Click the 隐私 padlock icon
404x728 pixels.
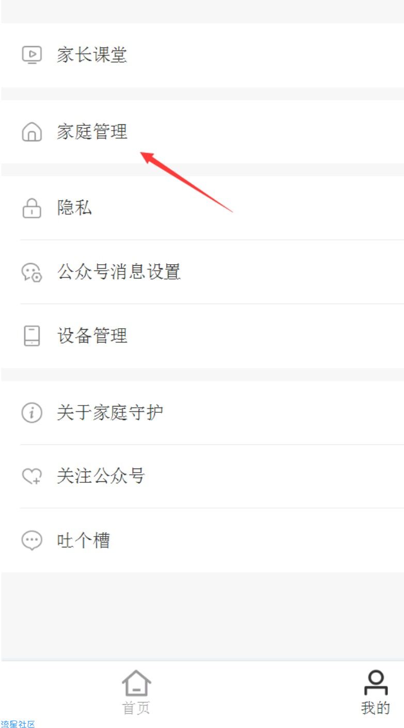pyautogui.click(x=31, y=208)
